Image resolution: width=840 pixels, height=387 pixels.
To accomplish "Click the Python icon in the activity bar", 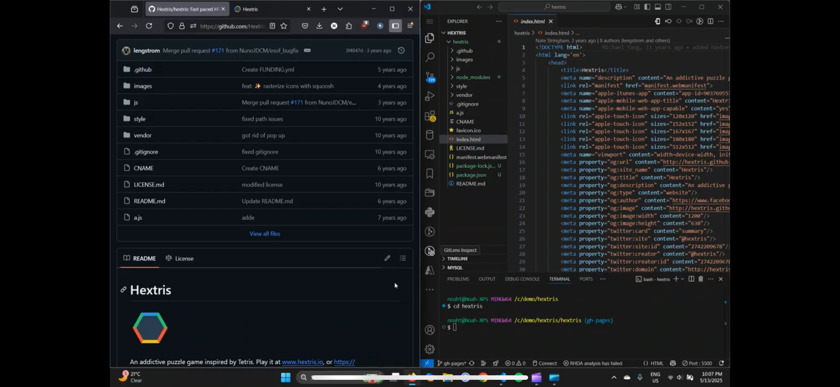I will pos(430,212).
